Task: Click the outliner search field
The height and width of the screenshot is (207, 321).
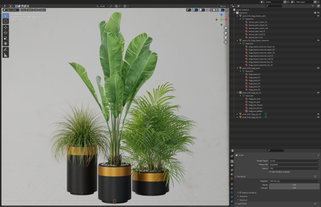Action: (273, 6)
